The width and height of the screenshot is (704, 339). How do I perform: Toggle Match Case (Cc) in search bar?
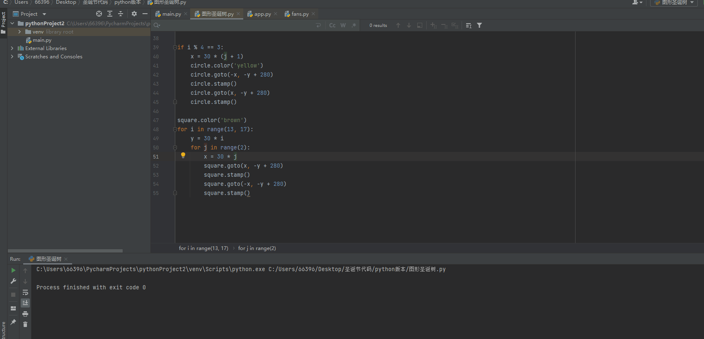[332, 26]
